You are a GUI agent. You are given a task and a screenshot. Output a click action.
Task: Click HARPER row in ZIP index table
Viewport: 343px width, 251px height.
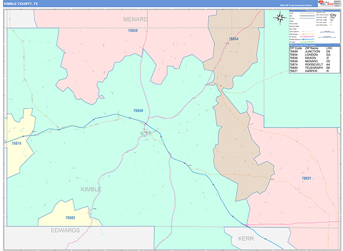pyautogui.click(x=314, y=71)
